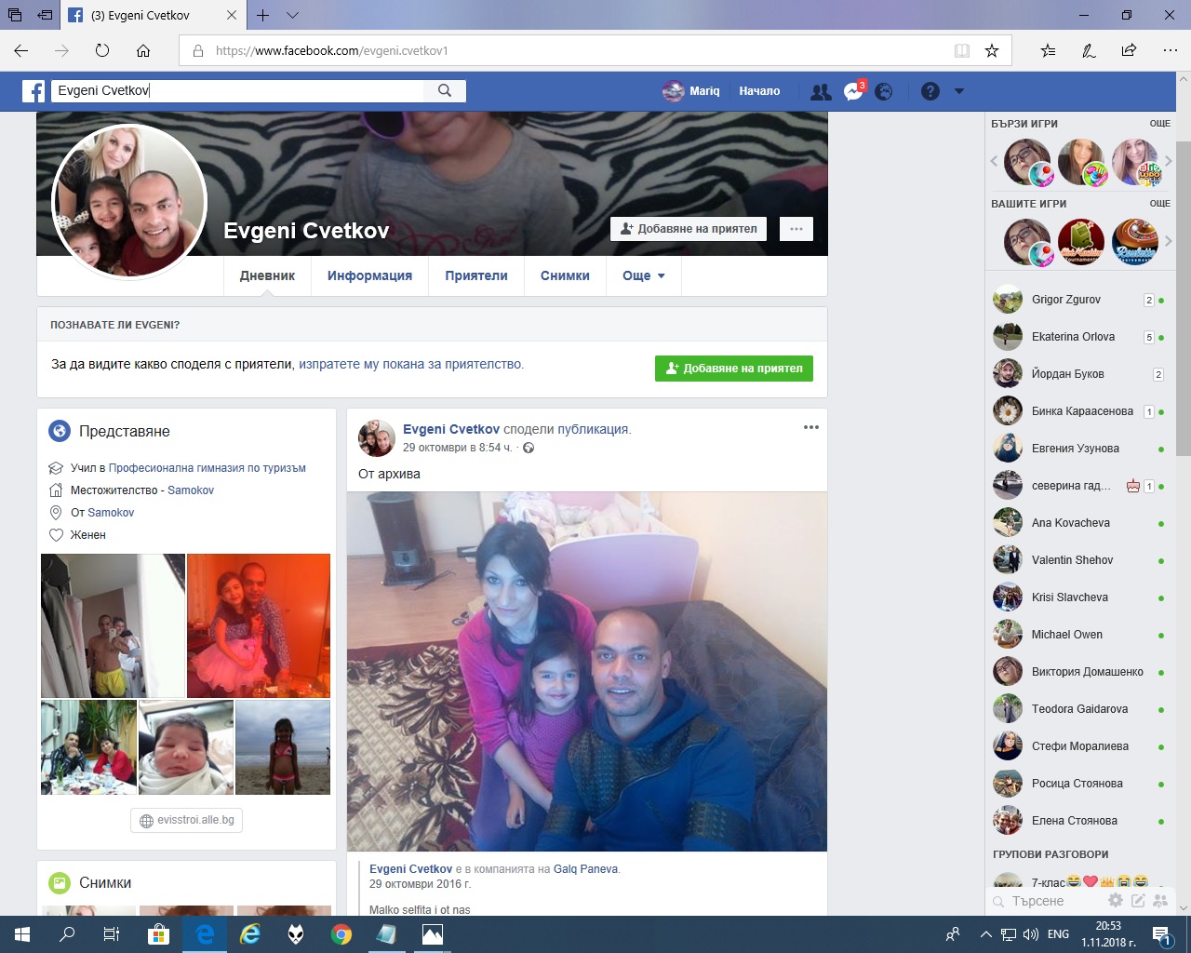1191x953 pixels.
Task: Start new message in chat sidebar
Action: 1138,900
